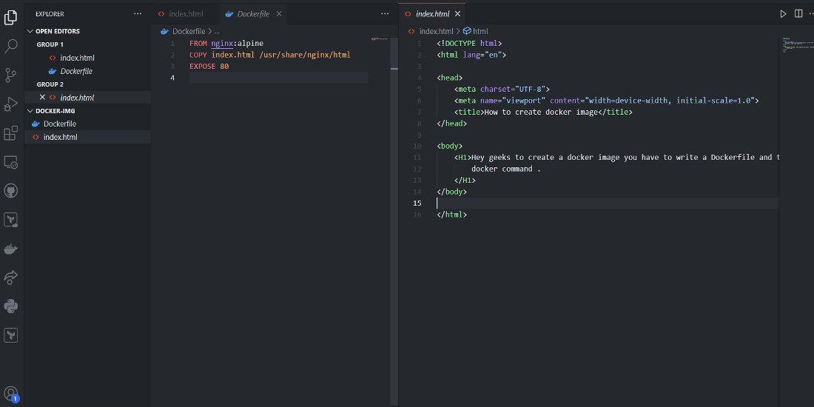This screenshot has height=407, width=814.
Task: Click the GROUP 2 label
Action: point(50,84)
